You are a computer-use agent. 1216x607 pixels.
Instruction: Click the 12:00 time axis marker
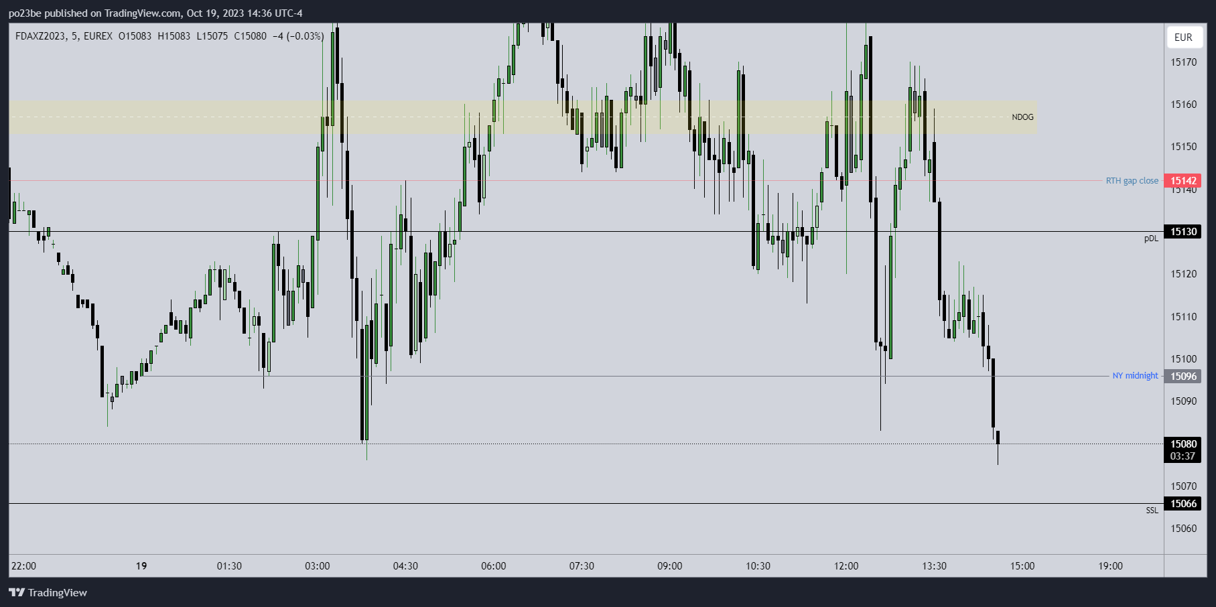(846, 566)
